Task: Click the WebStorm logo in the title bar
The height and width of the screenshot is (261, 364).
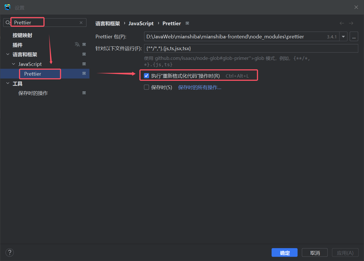Action: pos(7,7)
